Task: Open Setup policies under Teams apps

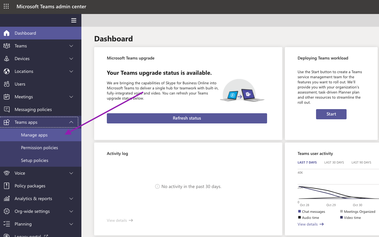Action: coord(41,160)
